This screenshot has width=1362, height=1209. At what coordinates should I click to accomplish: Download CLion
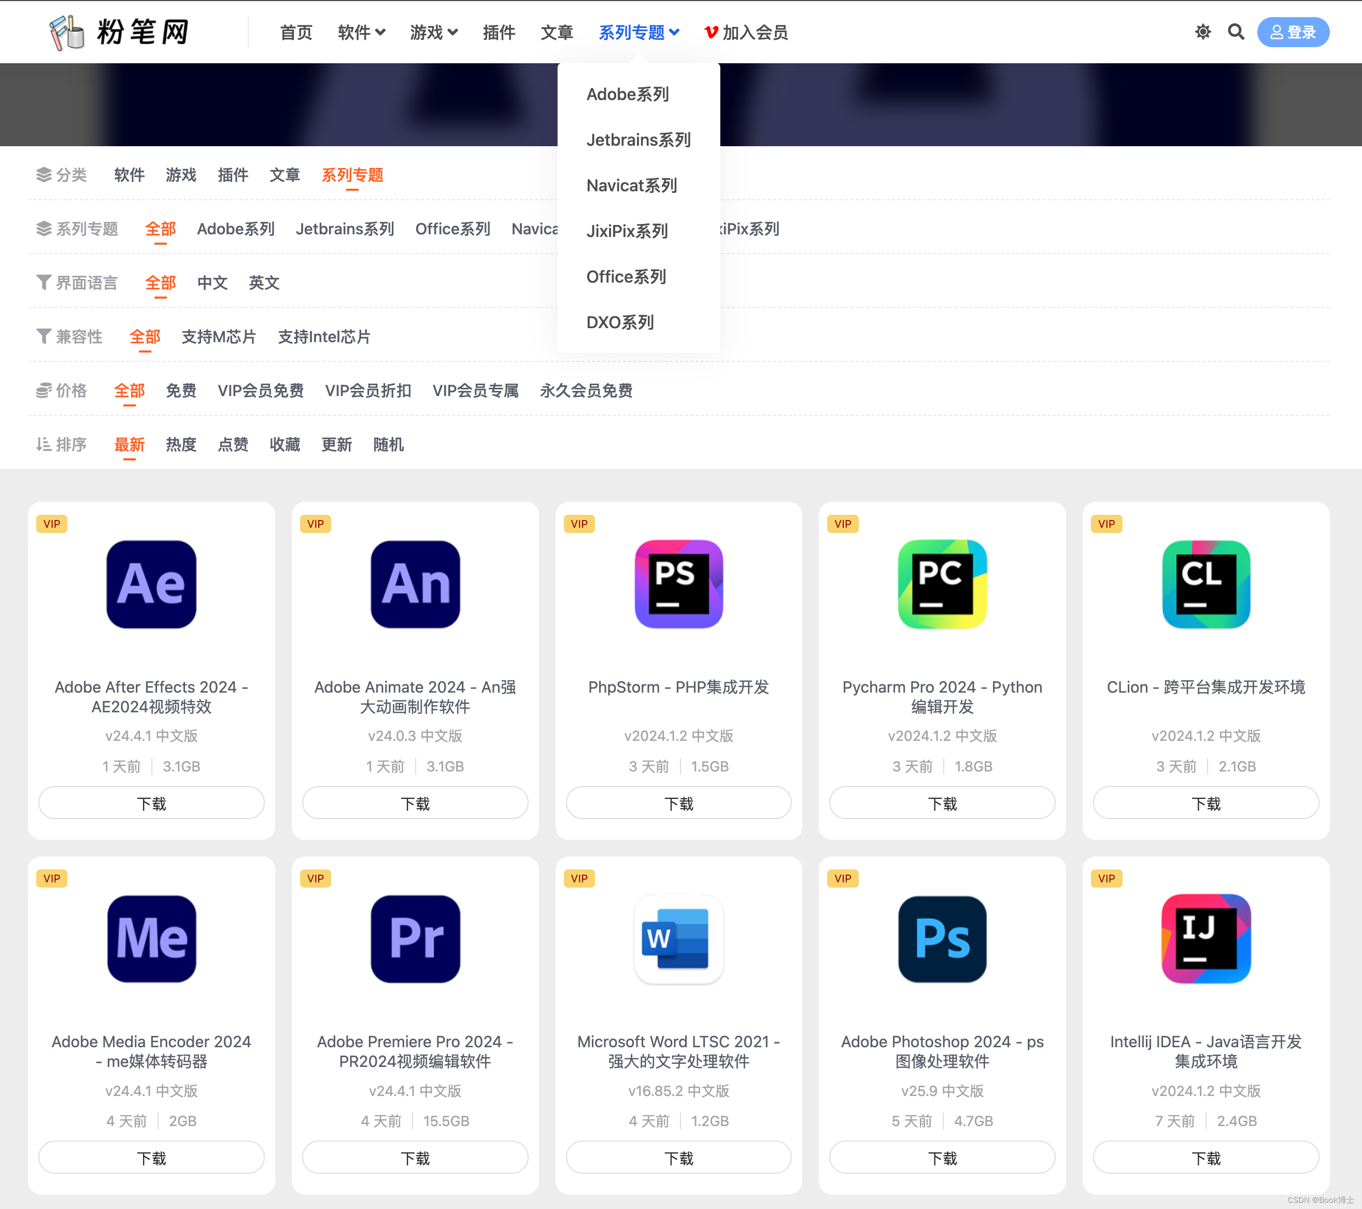click(x=1206, y=803)
